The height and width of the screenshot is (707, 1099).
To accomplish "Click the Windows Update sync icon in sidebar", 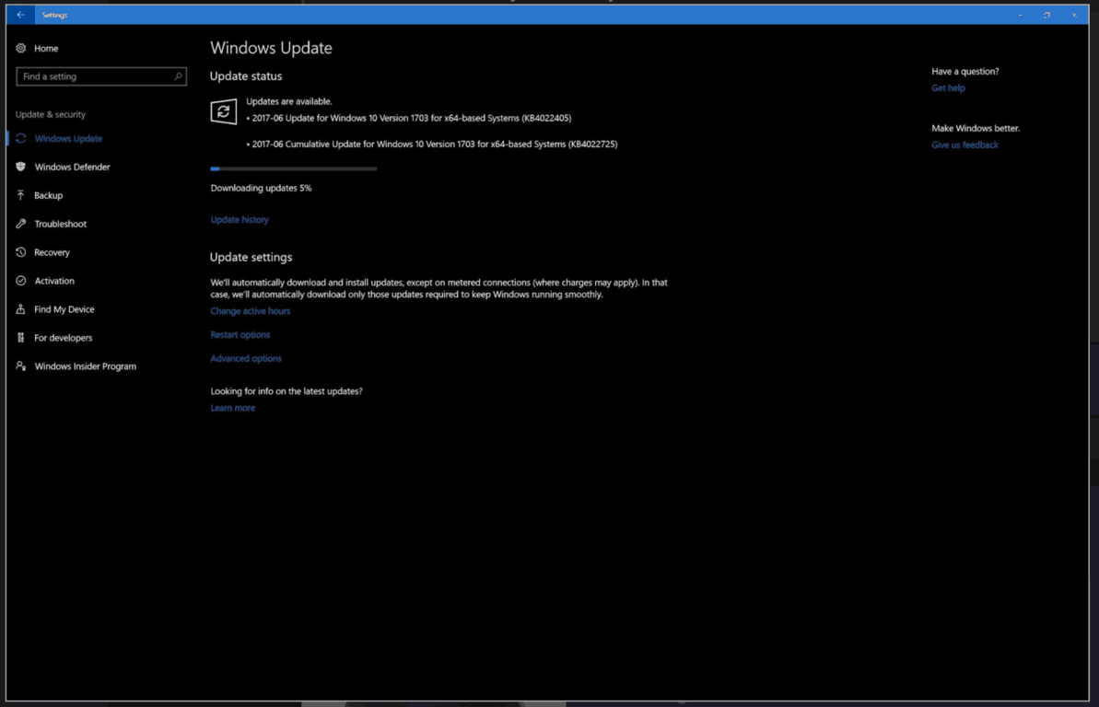I will (x=21, y=139).
